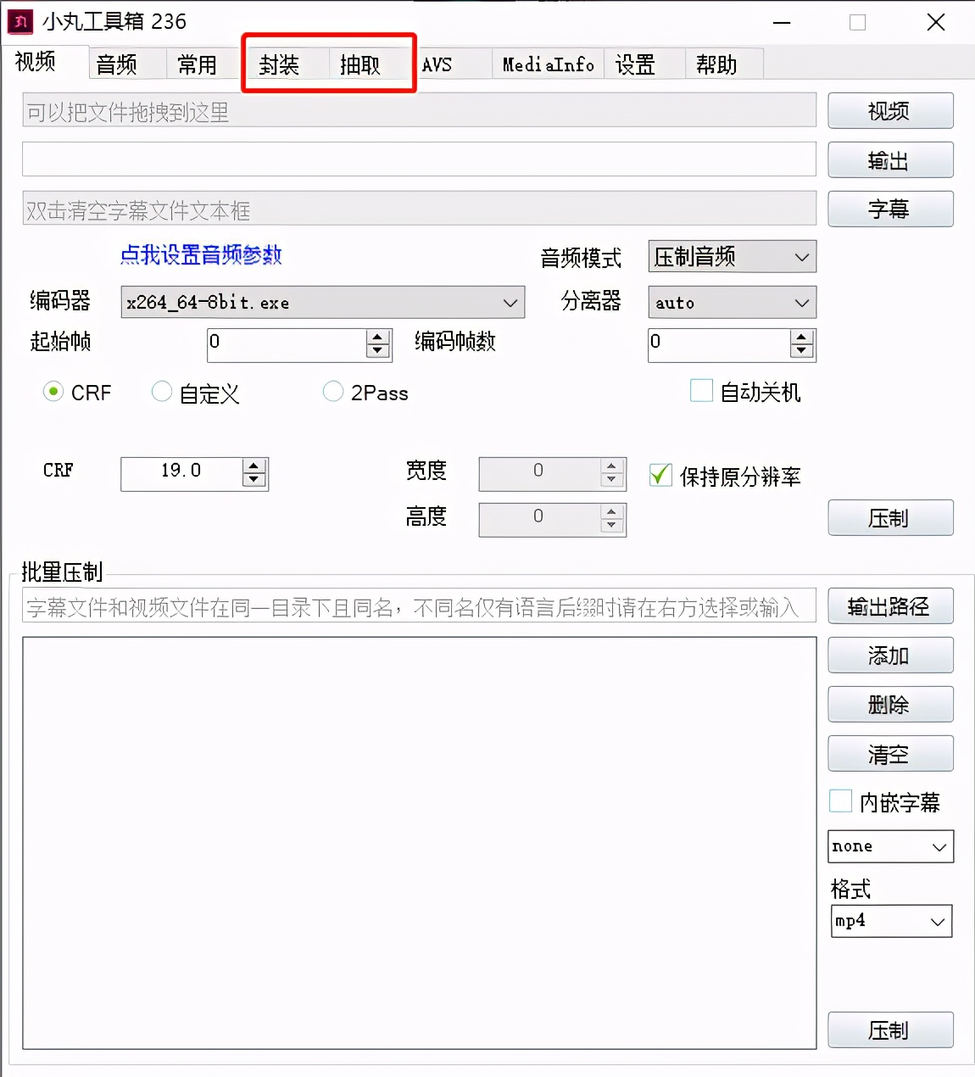This screenshot has height=1077, width=975.
Task: Switch to the MediaInfo tab
Action: click(547, 64)
